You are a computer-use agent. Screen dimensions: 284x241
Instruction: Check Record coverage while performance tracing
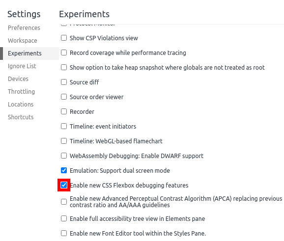[64, 53]
